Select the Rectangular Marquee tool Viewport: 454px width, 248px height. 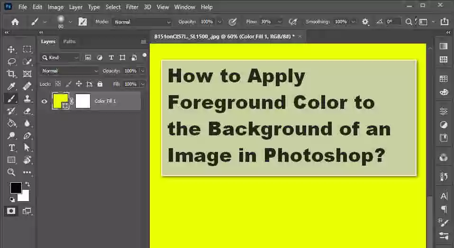[x=27, y=49]
